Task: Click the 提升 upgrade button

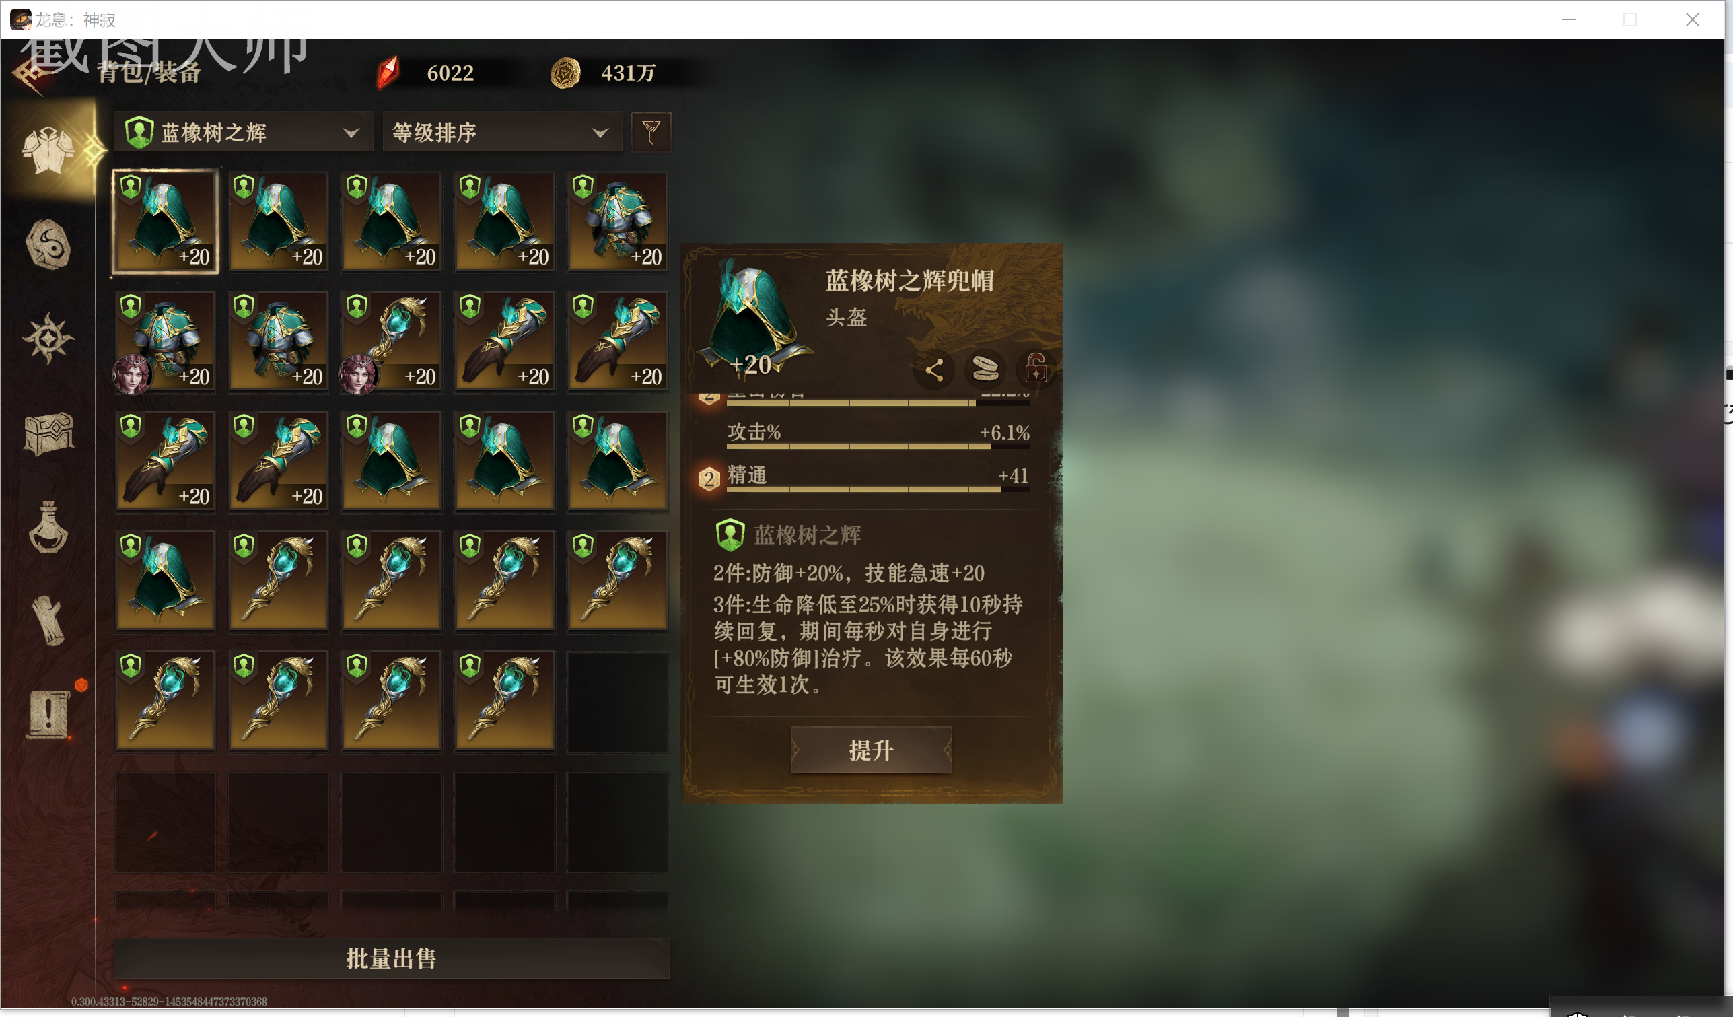Action: pos(872,750)
